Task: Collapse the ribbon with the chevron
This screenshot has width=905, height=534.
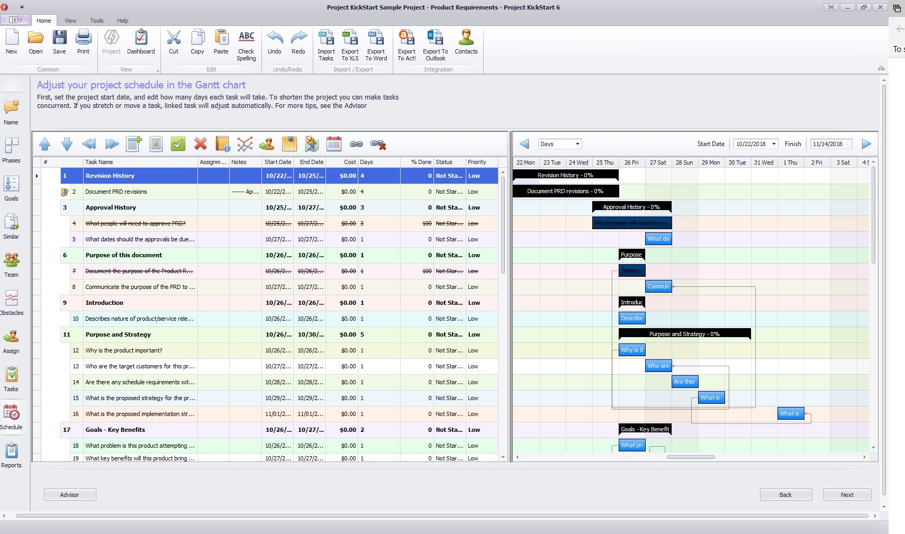Action: 881,68
